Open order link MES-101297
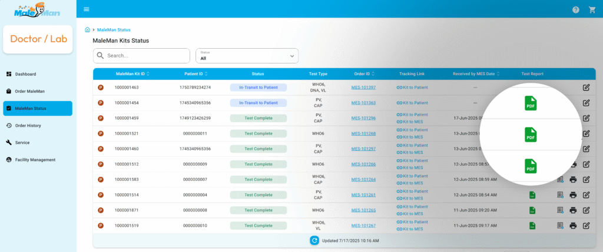 (x=363, y=149)
